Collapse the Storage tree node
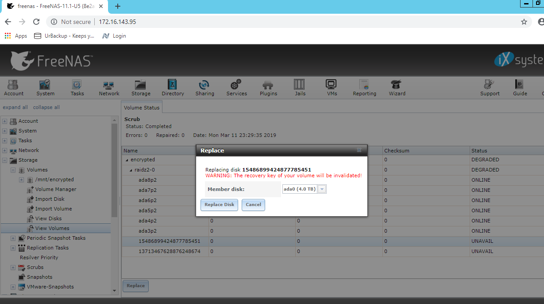Image resolution: width=544 pixels, height=304 pixels. (x=4, y=160)
